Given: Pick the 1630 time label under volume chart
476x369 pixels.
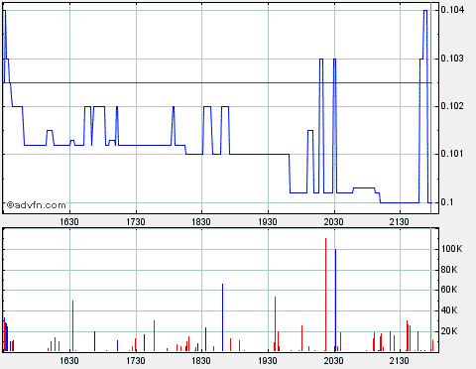Looking at the screenshot, I should [x=69, y=360].
